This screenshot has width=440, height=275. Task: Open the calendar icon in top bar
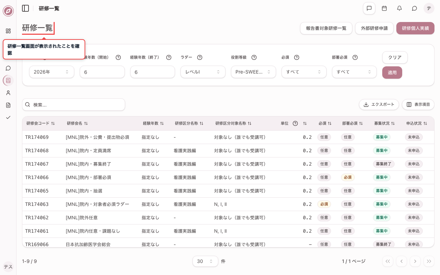tap(384, 8)
